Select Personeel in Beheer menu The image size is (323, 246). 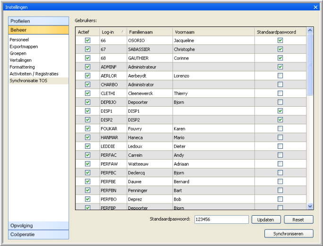pyautogui.click(x=19, y=40)
